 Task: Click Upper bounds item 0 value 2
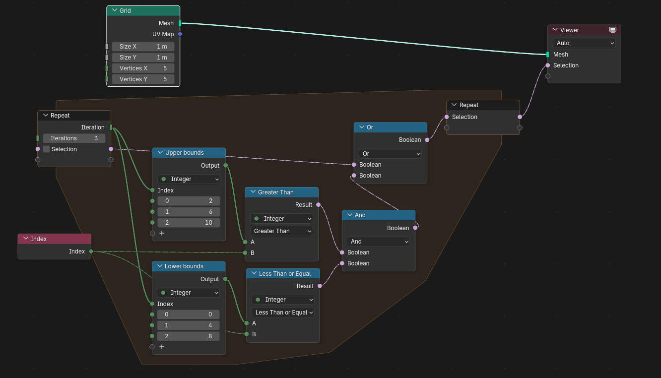coord(189,201)
